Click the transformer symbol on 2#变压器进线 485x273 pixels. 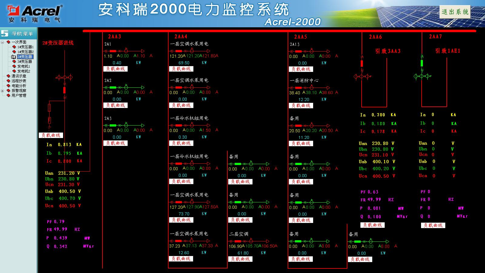tap(64, 78)
